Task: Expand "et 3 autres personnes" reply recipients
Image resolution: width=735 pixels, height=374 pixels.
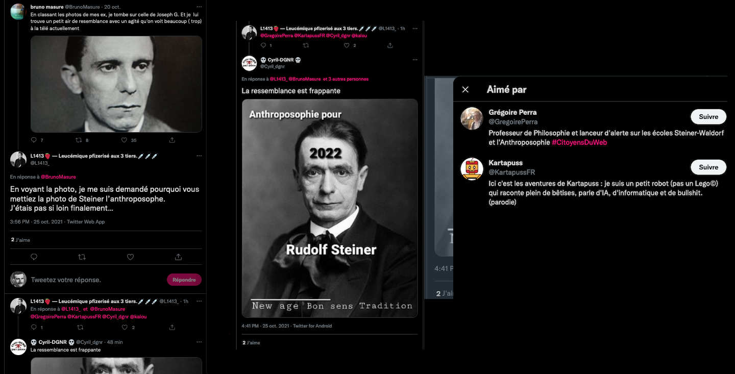Action: pos(346,79)
